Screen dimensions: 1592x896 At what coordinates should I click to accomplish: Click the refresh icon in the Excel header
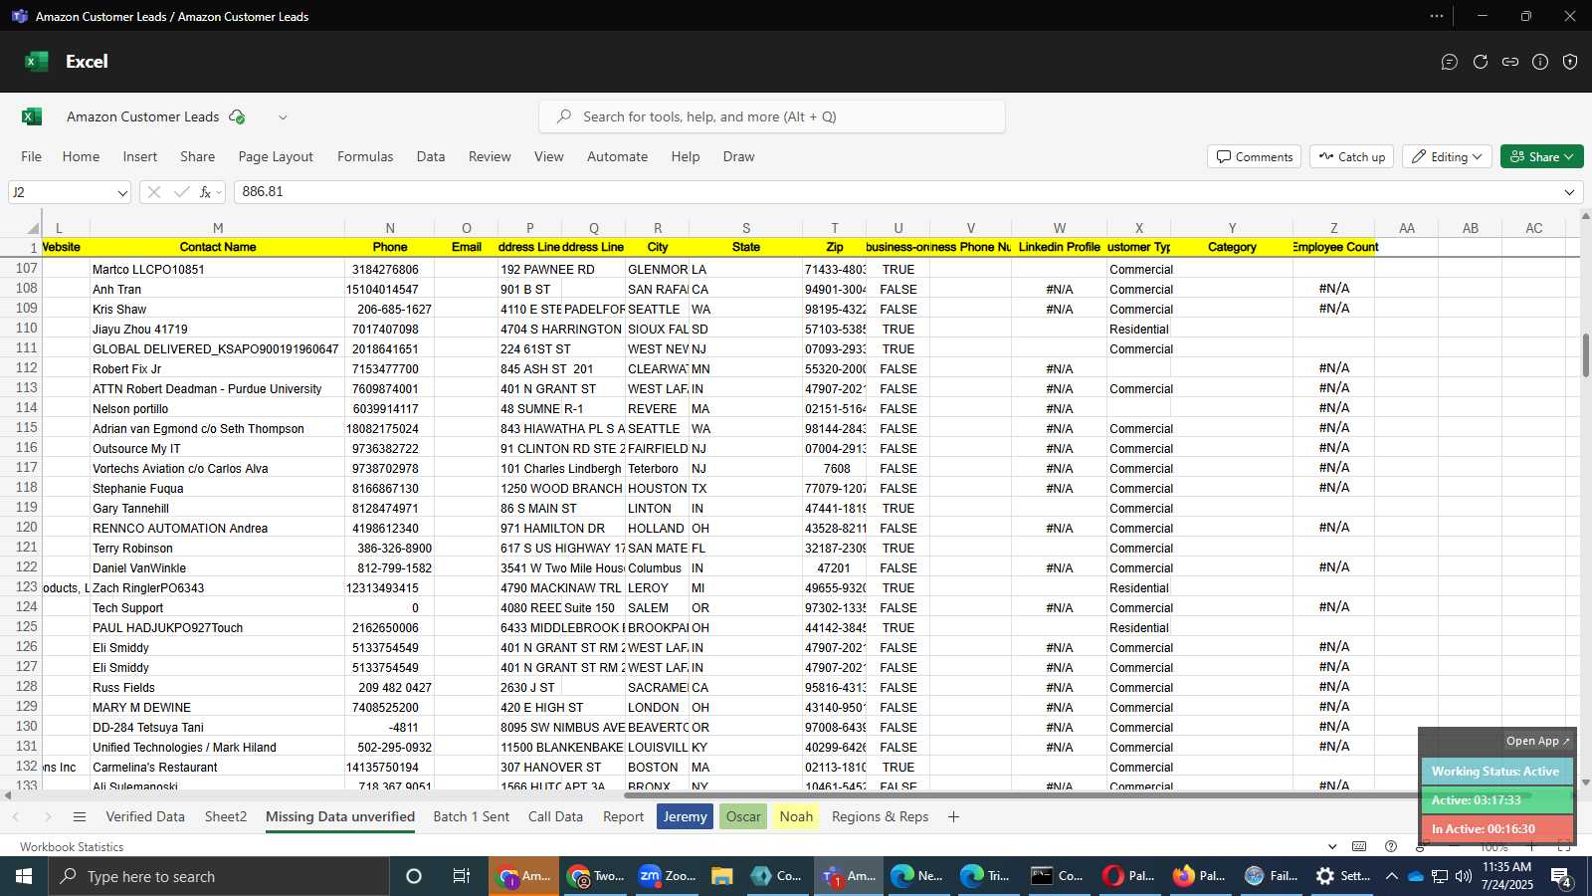tap(1481, 62)
